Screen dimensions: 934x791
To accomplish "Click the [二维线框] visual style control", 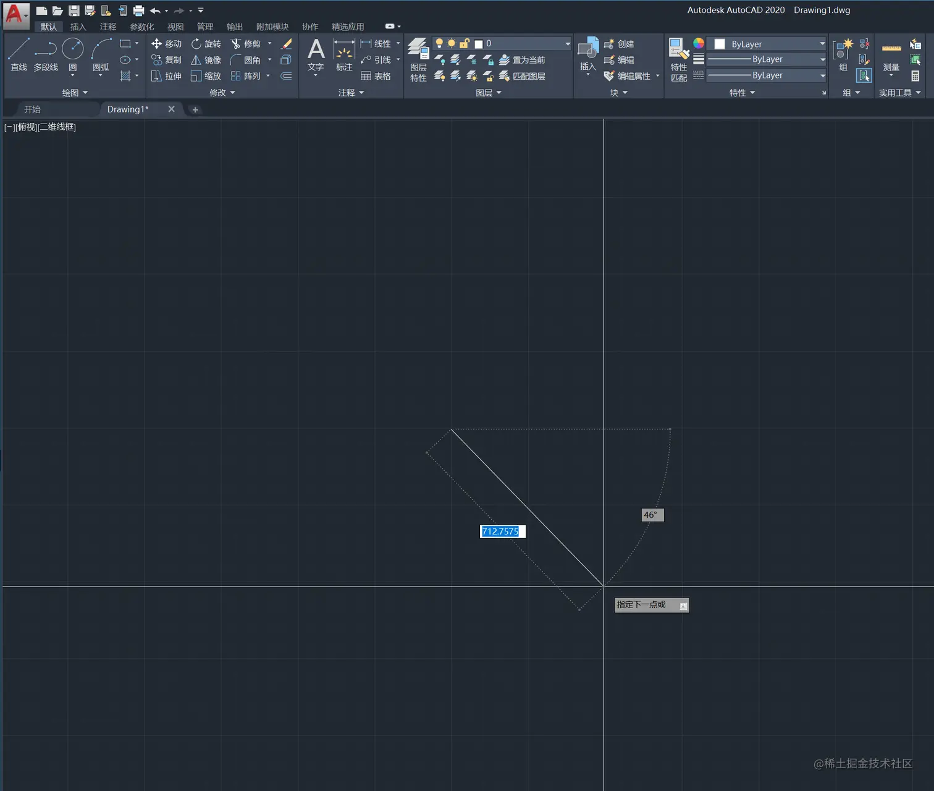I will pos(57,127).
